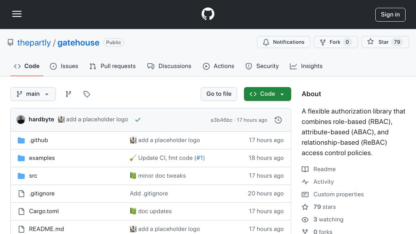Open the .github folder

[39, 140]
